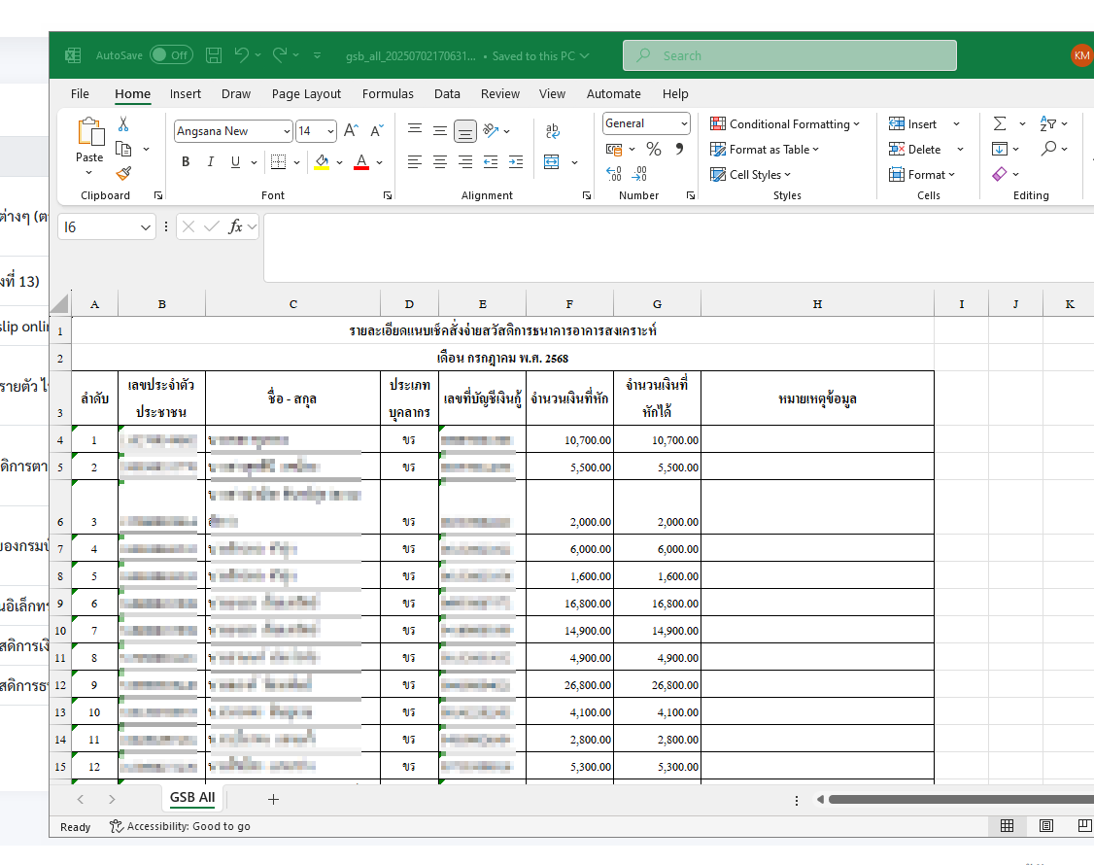Screen dimensions: 1094x865
Task: Open the font name dropdown
Action: [x=287, y=131]
